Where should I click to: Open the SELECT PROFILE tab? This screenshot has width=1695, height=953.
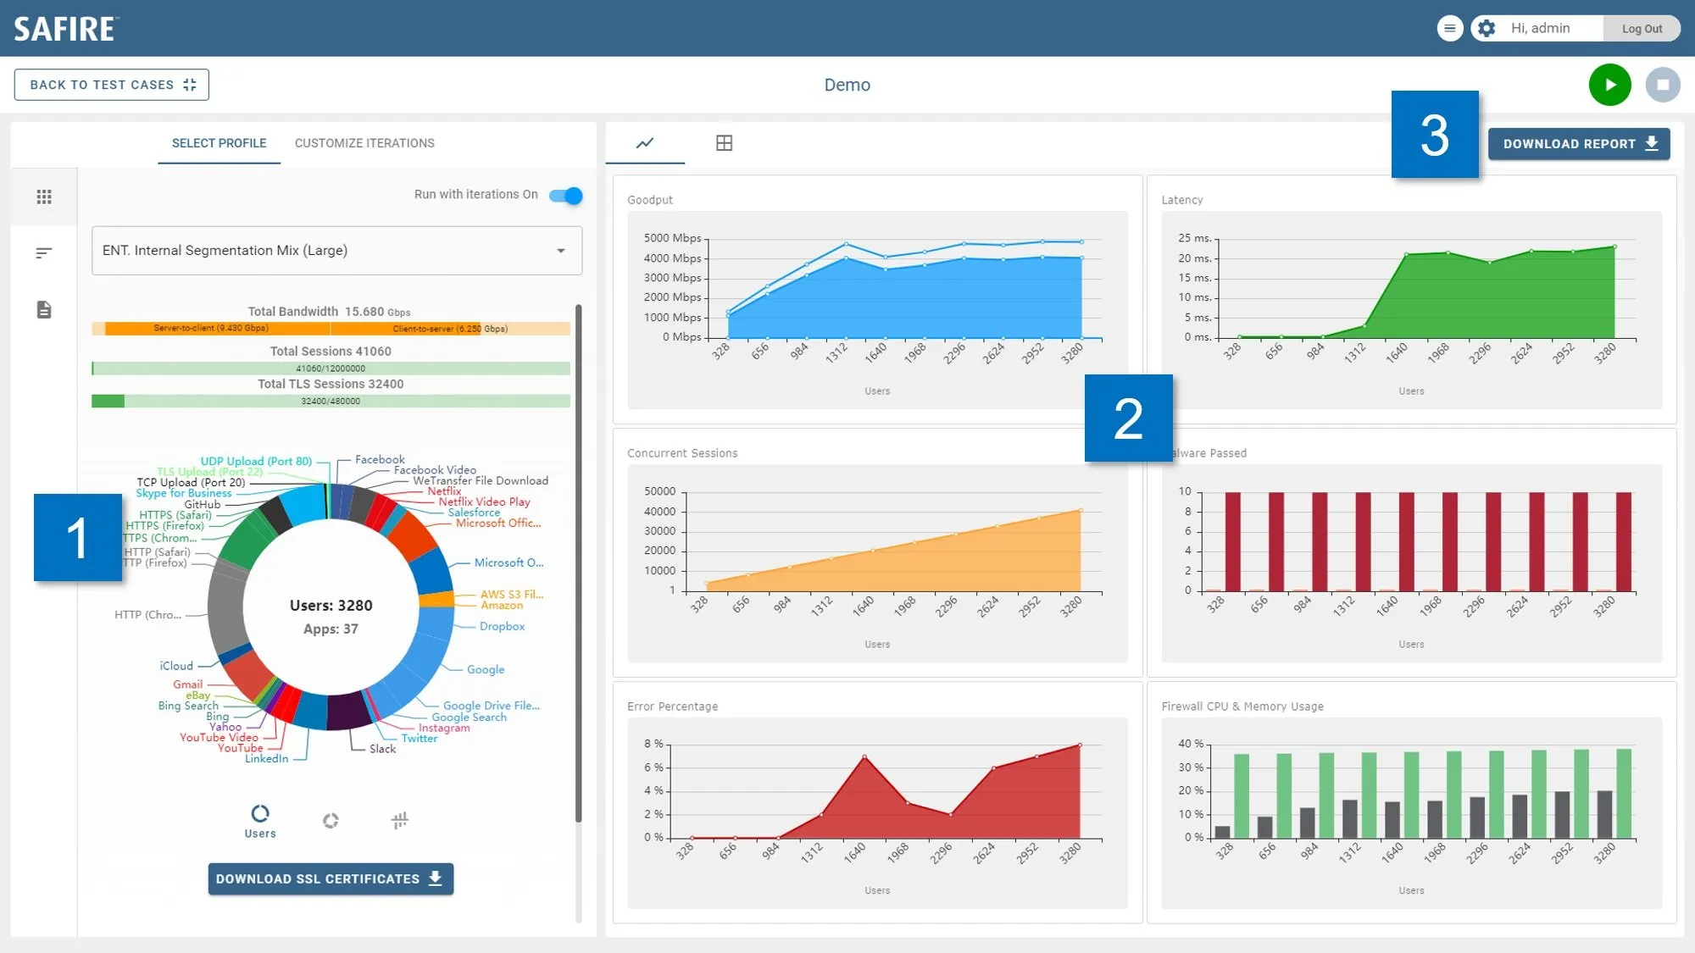tap(219, 143)
